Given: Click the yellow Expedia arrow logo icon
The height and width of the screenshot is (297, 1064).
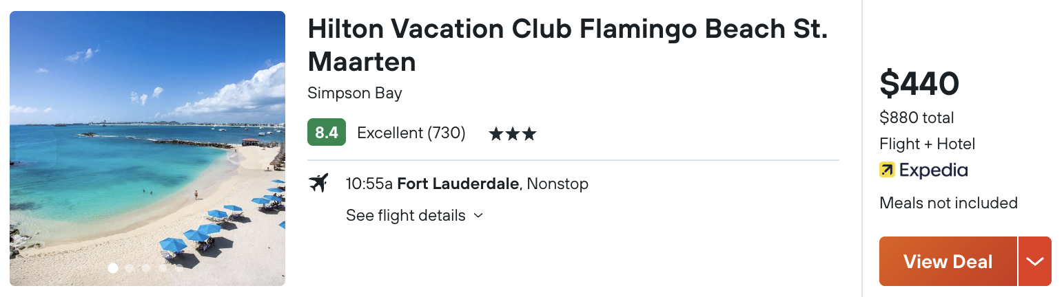Looking at the screenshot, I should (887, 170).
